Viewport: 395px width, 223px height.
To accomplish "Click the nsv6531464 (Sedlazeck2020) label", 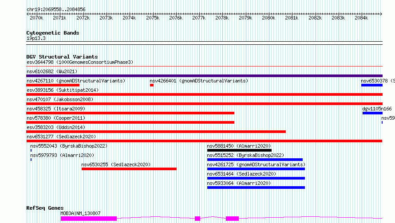I will pos(241,174).
